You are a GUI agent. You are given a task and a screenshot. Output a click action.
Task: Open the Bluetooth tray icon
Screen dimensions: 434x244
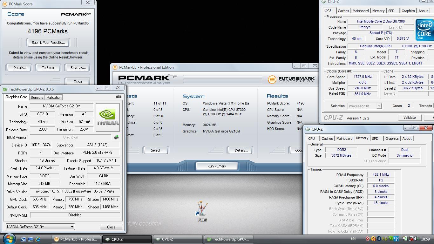(x=379, y=239)
